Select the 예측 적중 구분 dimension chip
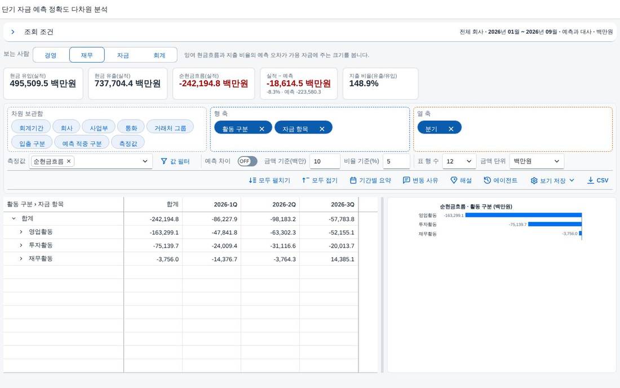 82,143
